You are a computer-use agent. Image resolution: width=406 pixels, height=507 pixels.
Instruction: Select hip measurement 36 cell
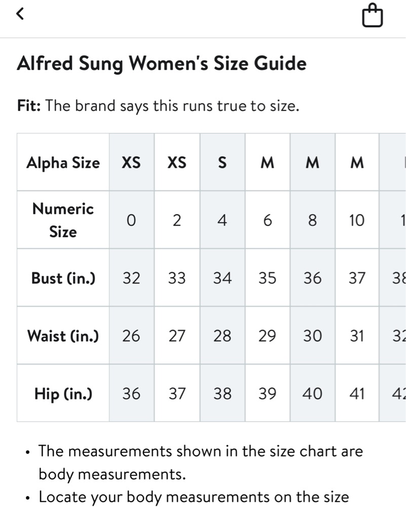132,393
